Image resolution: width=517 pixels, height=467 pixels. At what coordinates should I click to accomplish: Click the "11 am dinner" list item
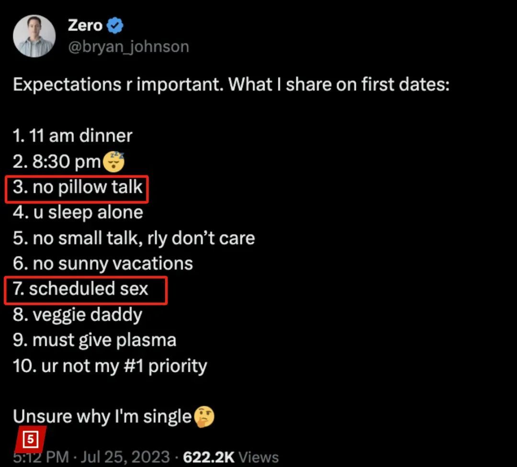73,136
